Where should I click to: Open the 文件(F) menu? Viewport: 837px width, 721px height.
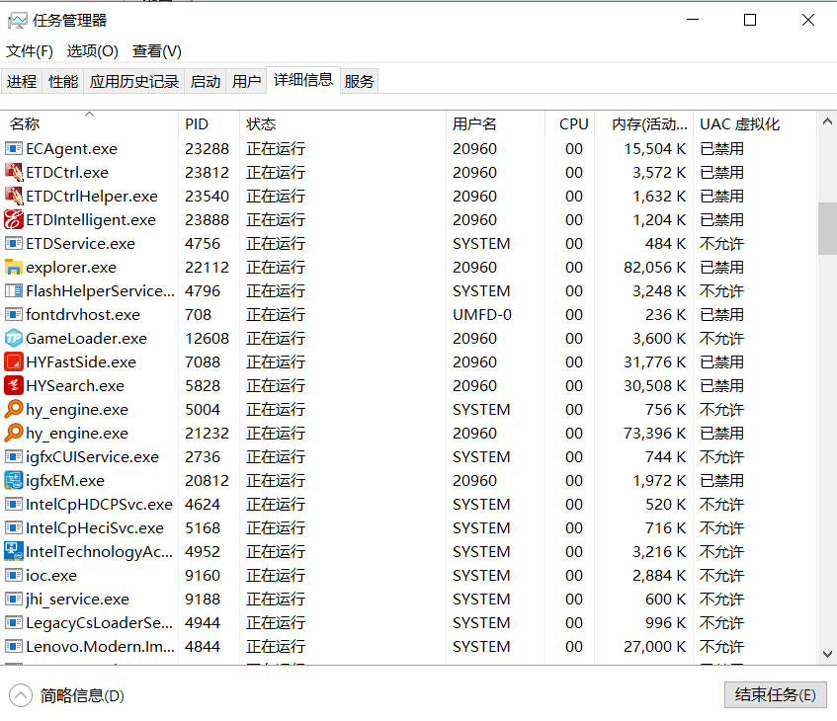coord(30,51)
